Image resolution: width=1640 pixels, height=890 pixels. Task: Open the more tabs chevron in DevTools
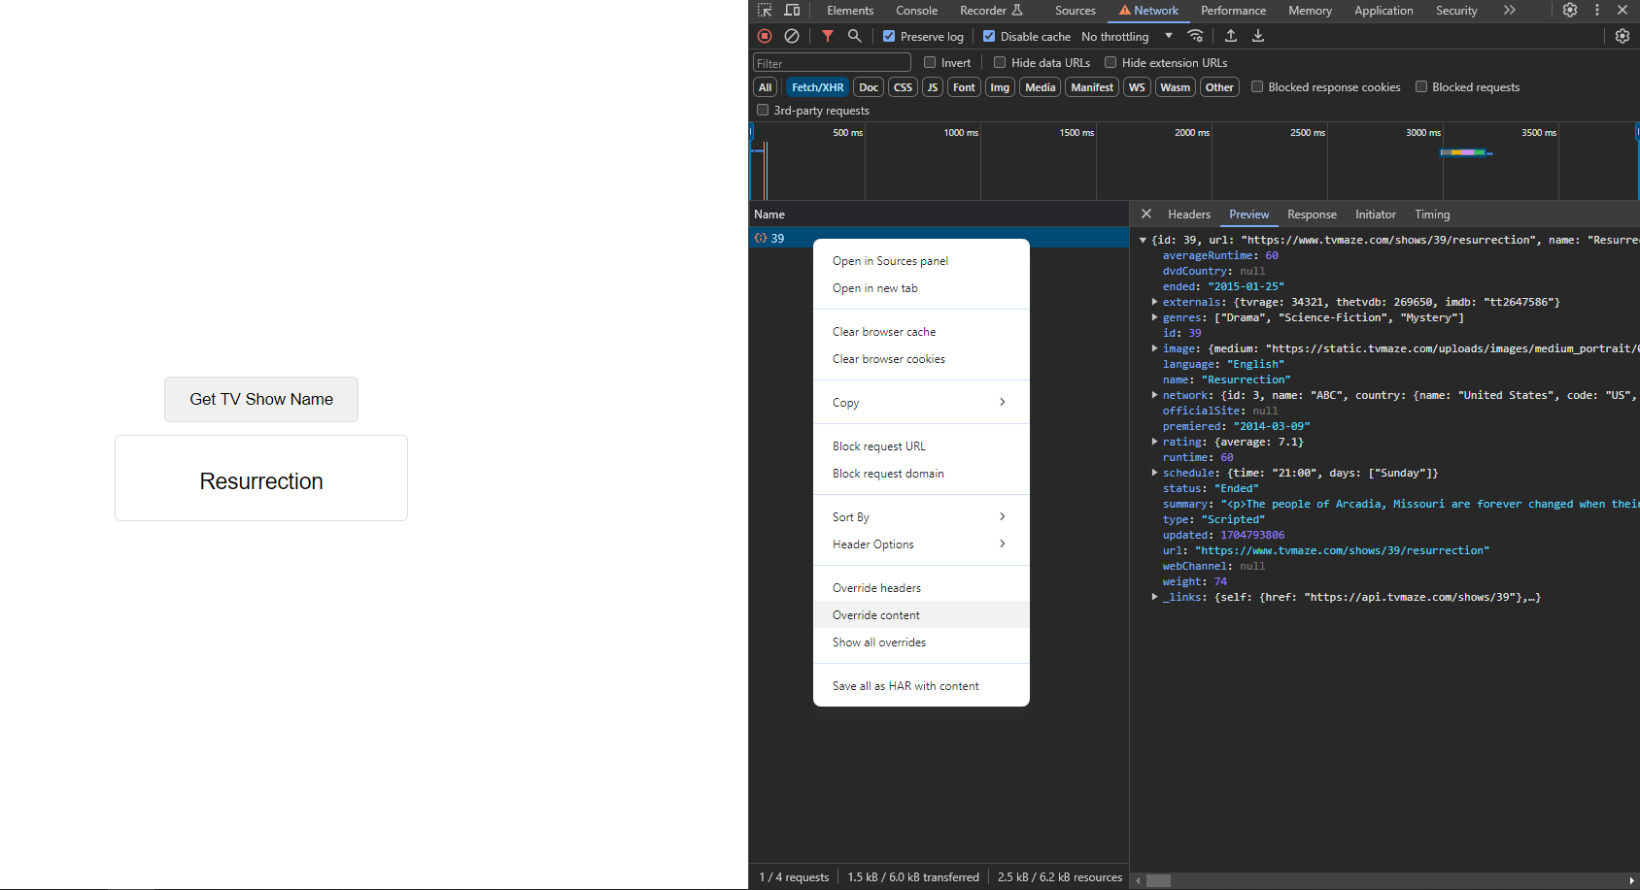click(1509, 10)
